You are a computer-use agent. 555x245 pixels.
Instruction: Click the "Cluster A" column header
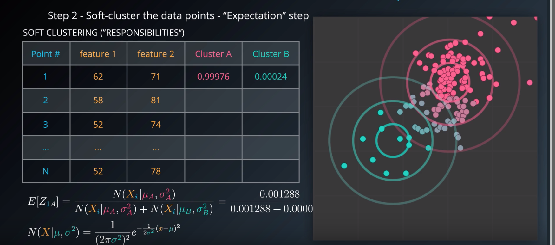(213, 54)
